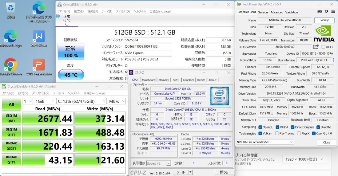This screenshot has height=176, width=338.
Task: Run the RND4K Q32T1 benchmark
Action: tap(11, 146)
